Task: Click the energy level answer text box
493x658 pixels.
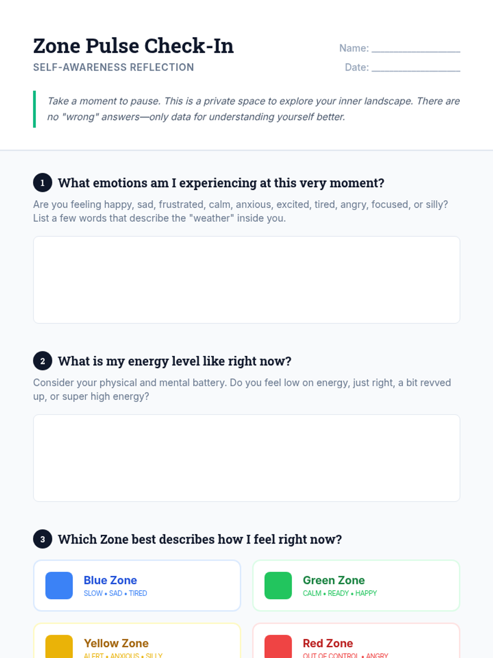Action: (246, 458)
